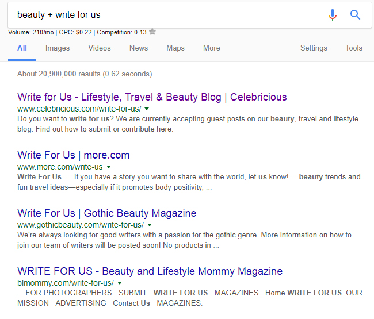Switch to the Images tab
This screenshot has height=319, width=374.
pos(58,48)
